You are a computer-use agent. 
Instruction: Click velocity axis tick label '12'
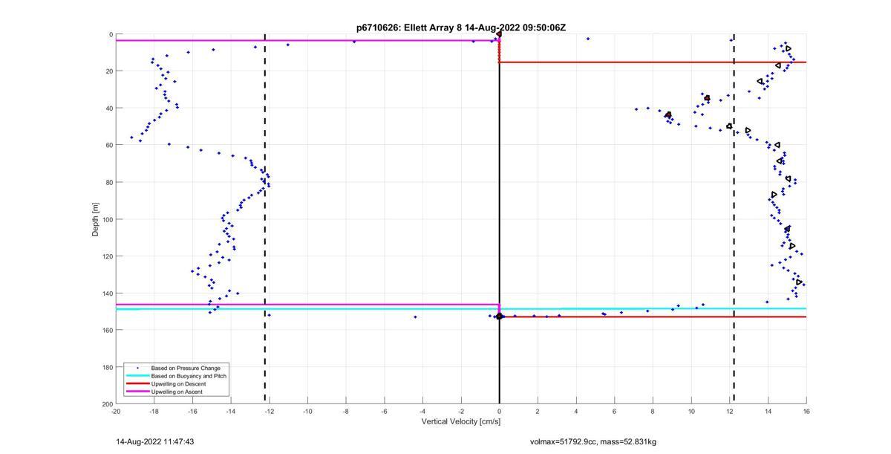(729, 411)
